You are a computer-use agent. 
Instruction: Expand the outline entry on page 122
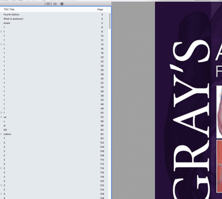click(x=1, y=185)
